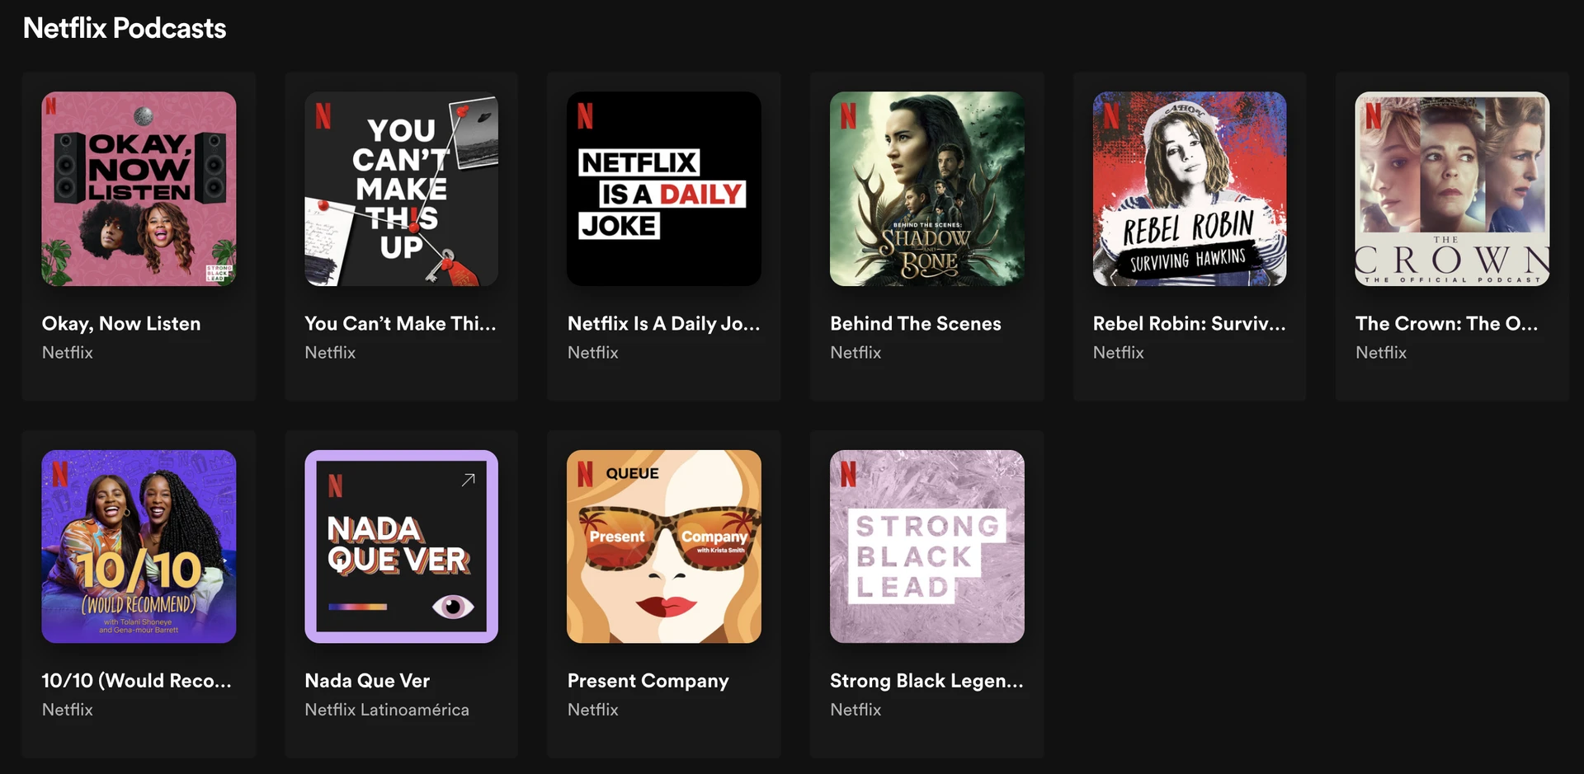
Task: Click Netflix publisher under 10/10 Would Recommend
Action: [x=68, y=710]
